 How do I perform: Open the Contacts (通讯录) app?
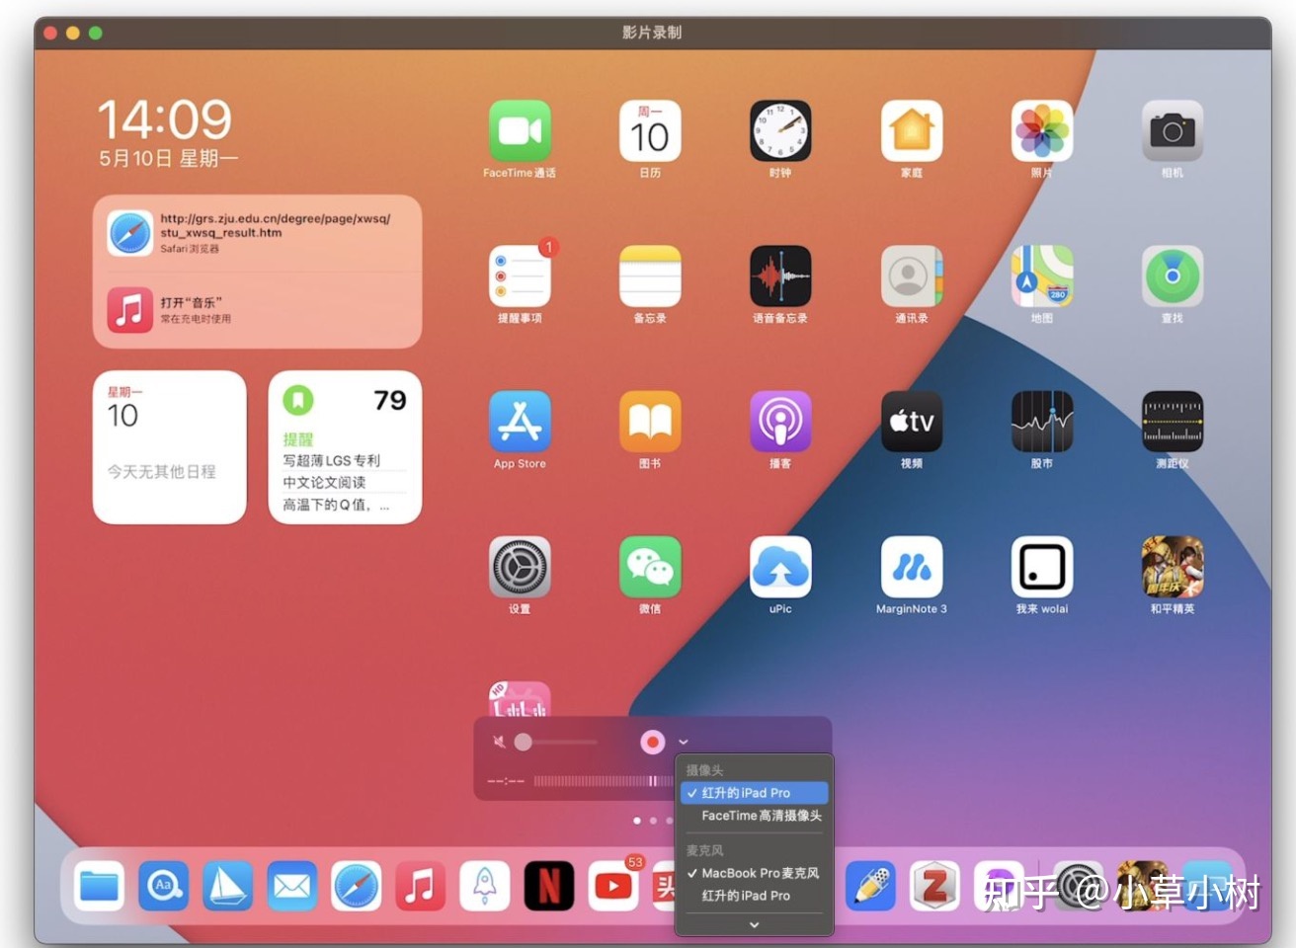point(912,276)
